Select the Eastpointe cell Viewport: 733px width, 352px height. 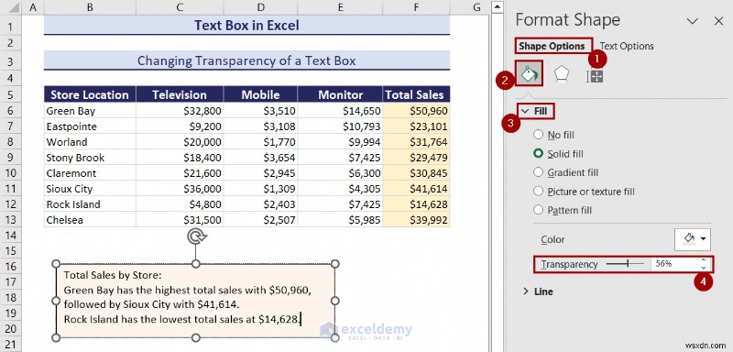coord(90,126)
